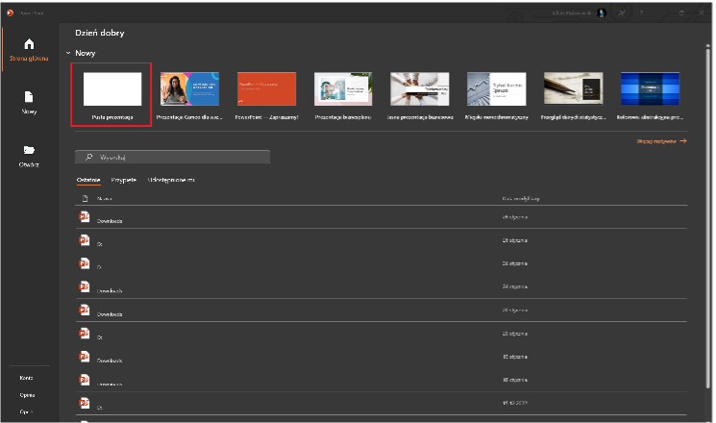716x423 pixels.
Task: Open Opinia in the bottom sidebar
Action: click(x=27, y=395)
